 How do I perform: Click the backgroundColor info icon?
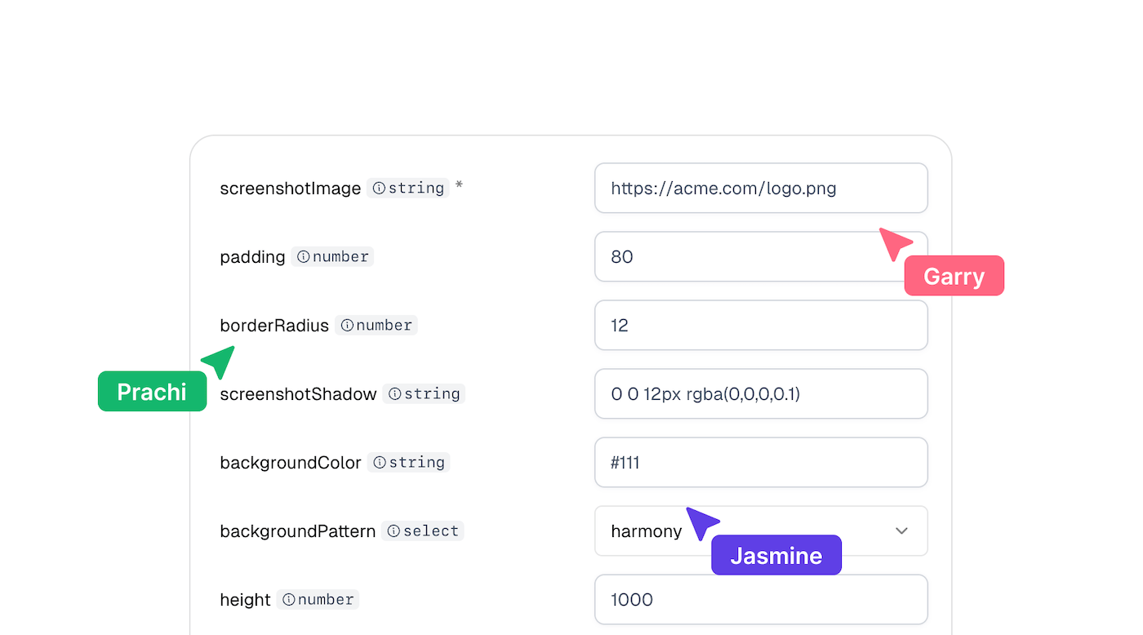point(380,462)
